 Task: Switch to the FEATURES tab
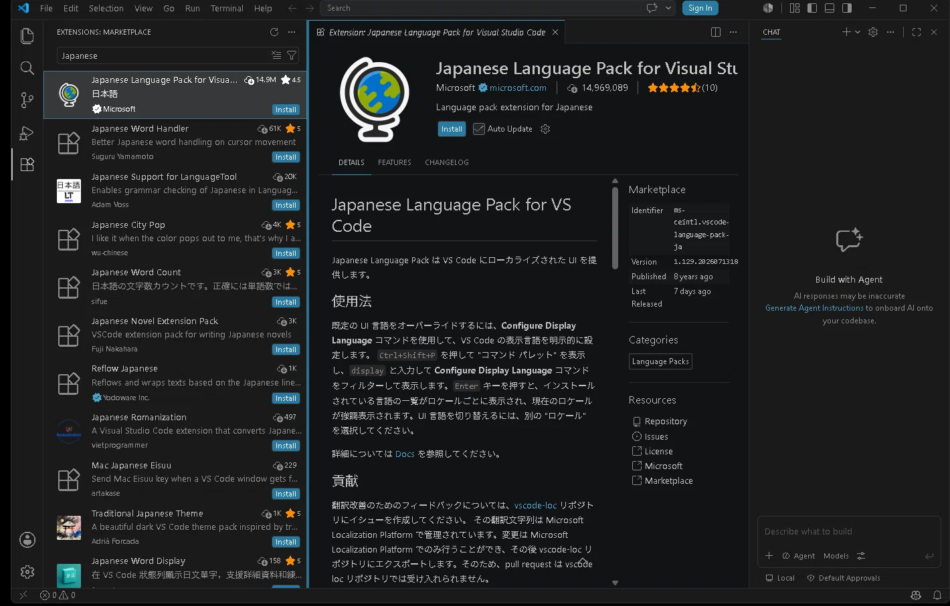(395, 162)
